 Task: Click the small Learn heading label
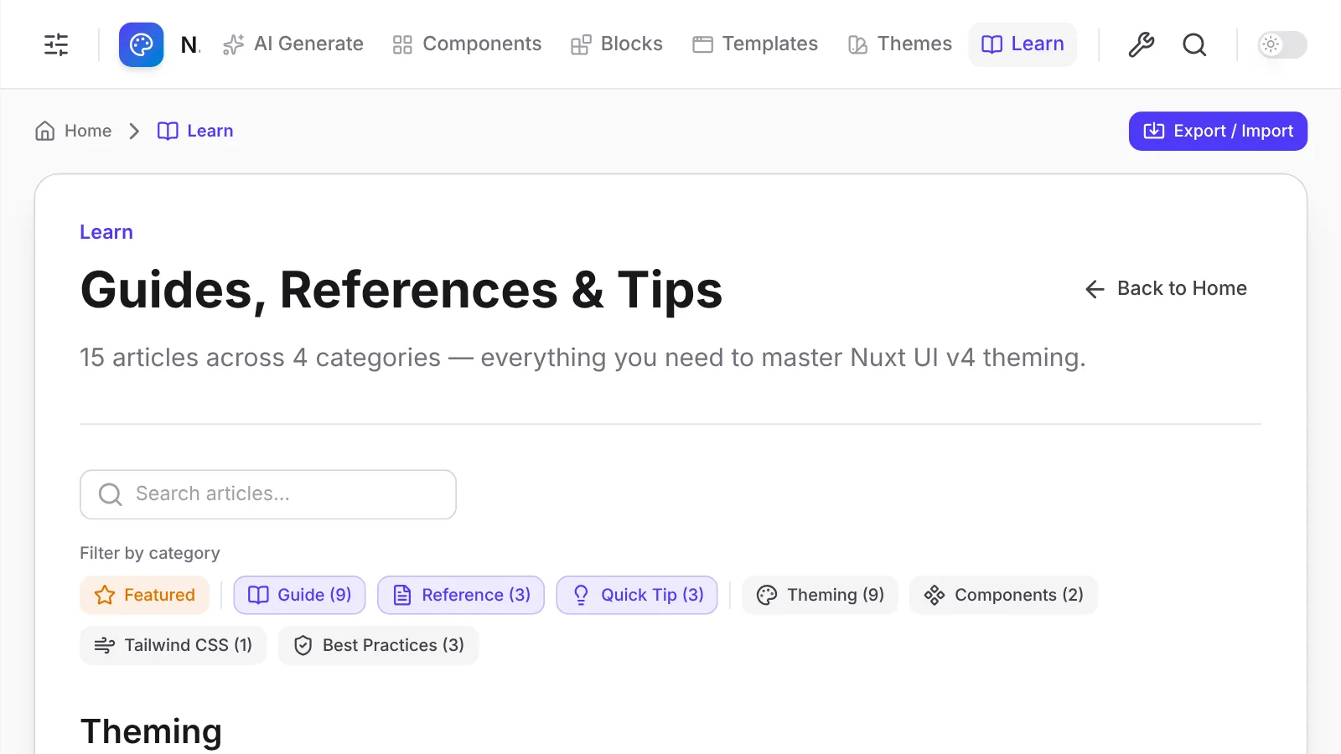pos(106,232)
